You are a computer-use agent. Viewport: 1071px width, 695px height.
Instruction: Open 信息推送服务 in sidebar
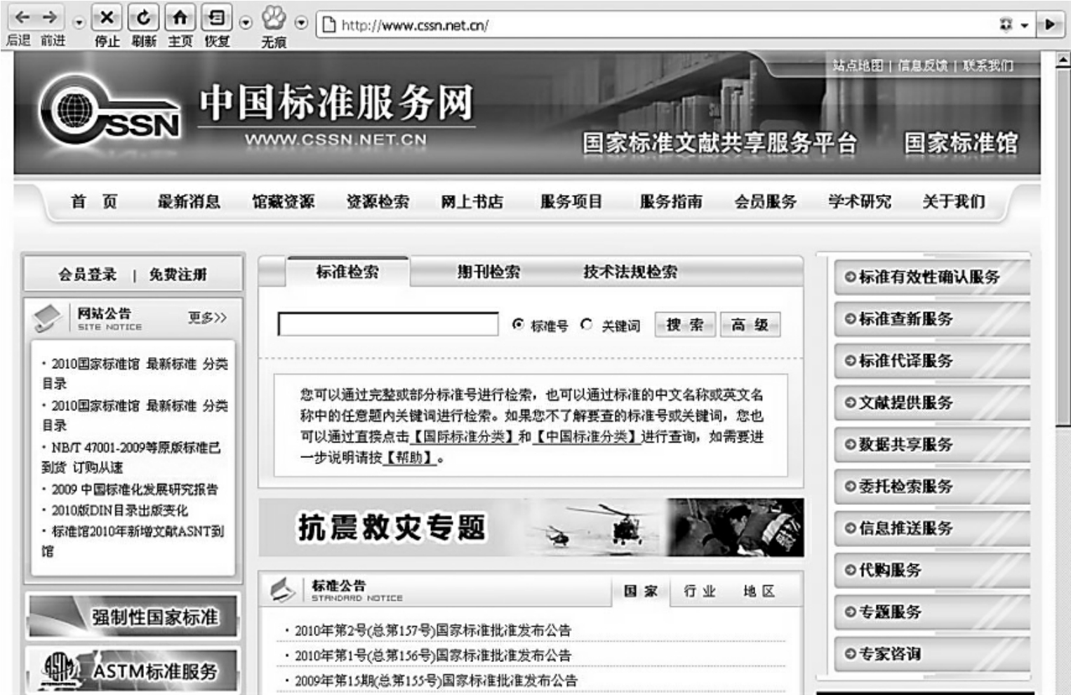click(932, 528)
